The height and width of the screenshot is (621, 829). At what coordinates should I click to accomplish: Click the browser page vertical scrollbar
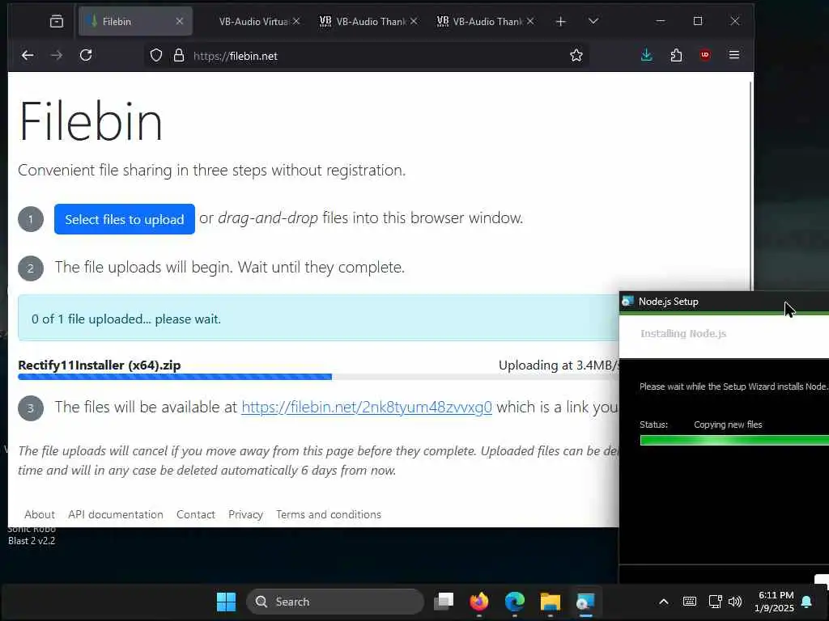[x=750, y=185]
